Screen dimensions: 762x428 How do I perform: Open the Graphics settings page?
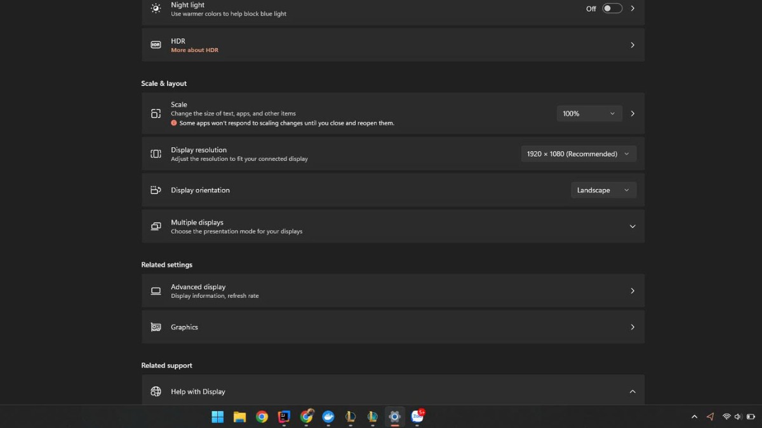pyautogui.click(x=392, y=327)
